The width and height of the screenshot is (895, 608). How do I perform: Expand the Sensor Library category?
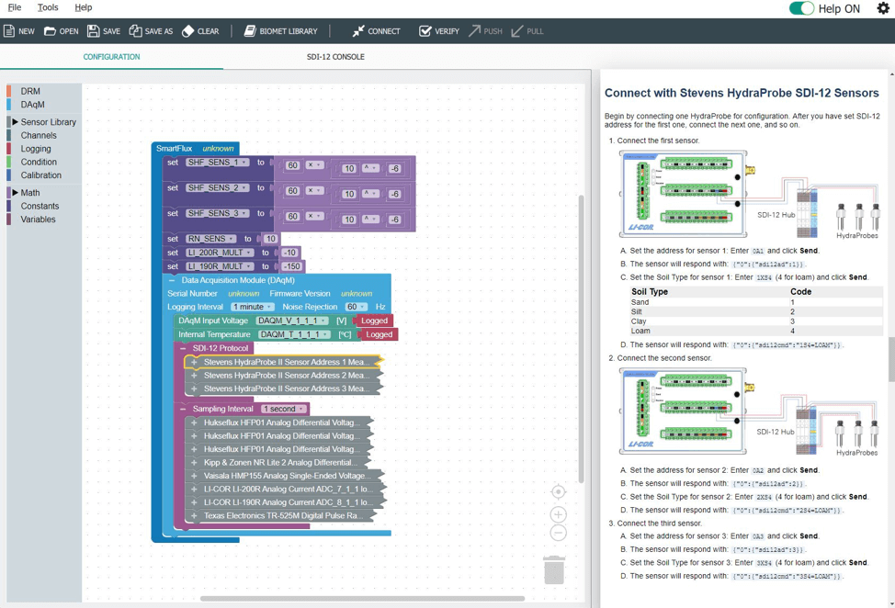coord(16,121)
